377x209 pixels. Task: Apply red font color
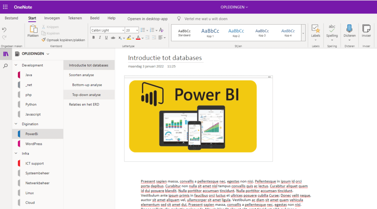click(x=138, y=38)
